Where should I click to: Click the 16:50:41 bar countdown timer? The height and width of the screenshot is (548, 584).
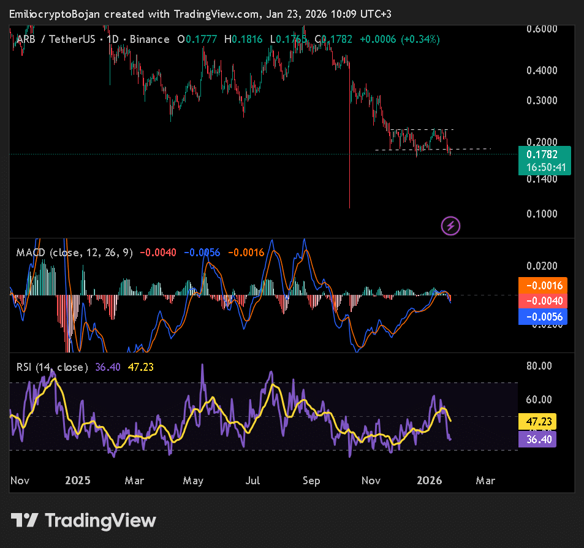(544, 167)
